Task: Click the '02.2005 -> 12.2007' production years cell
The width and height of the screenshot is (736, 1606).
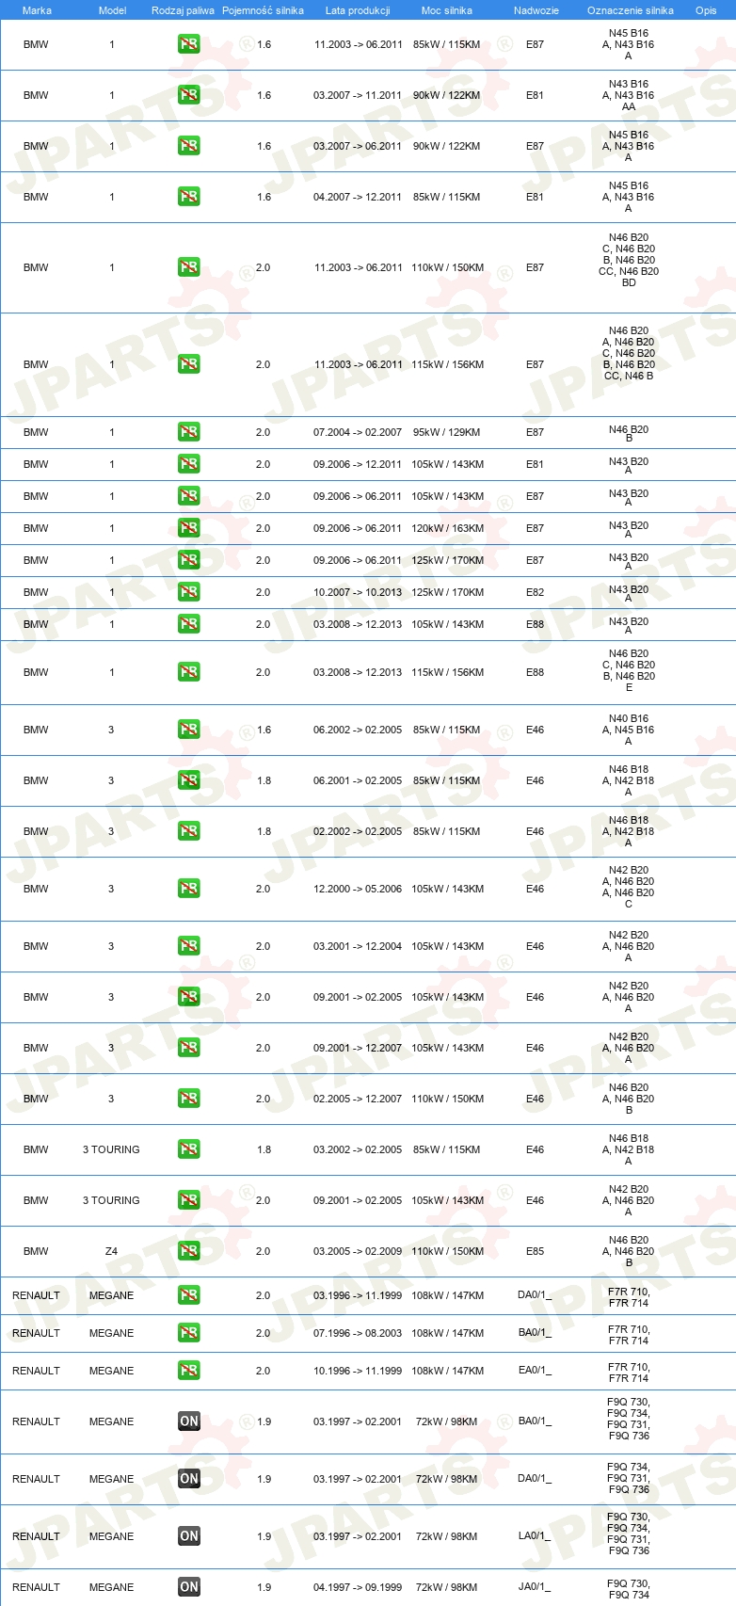Action: click(x=358, y=1099)
